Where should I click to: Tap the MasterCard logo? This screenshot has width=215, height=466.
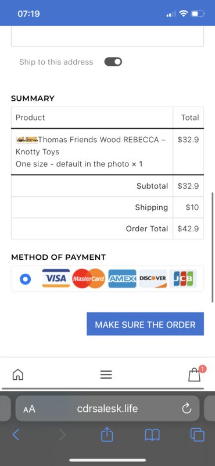tap(89, 279)
